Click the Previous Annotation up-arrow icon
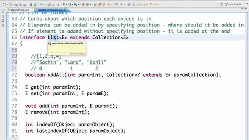Image resolution: width=249 pixels, height=140 pixels. pos(145,4)
